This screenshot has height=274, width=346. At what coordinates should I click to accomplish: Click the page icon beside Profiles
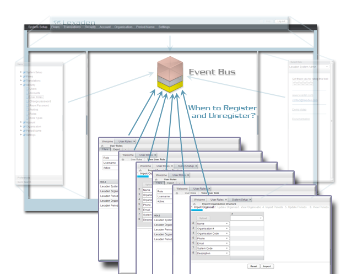(28, 110)
